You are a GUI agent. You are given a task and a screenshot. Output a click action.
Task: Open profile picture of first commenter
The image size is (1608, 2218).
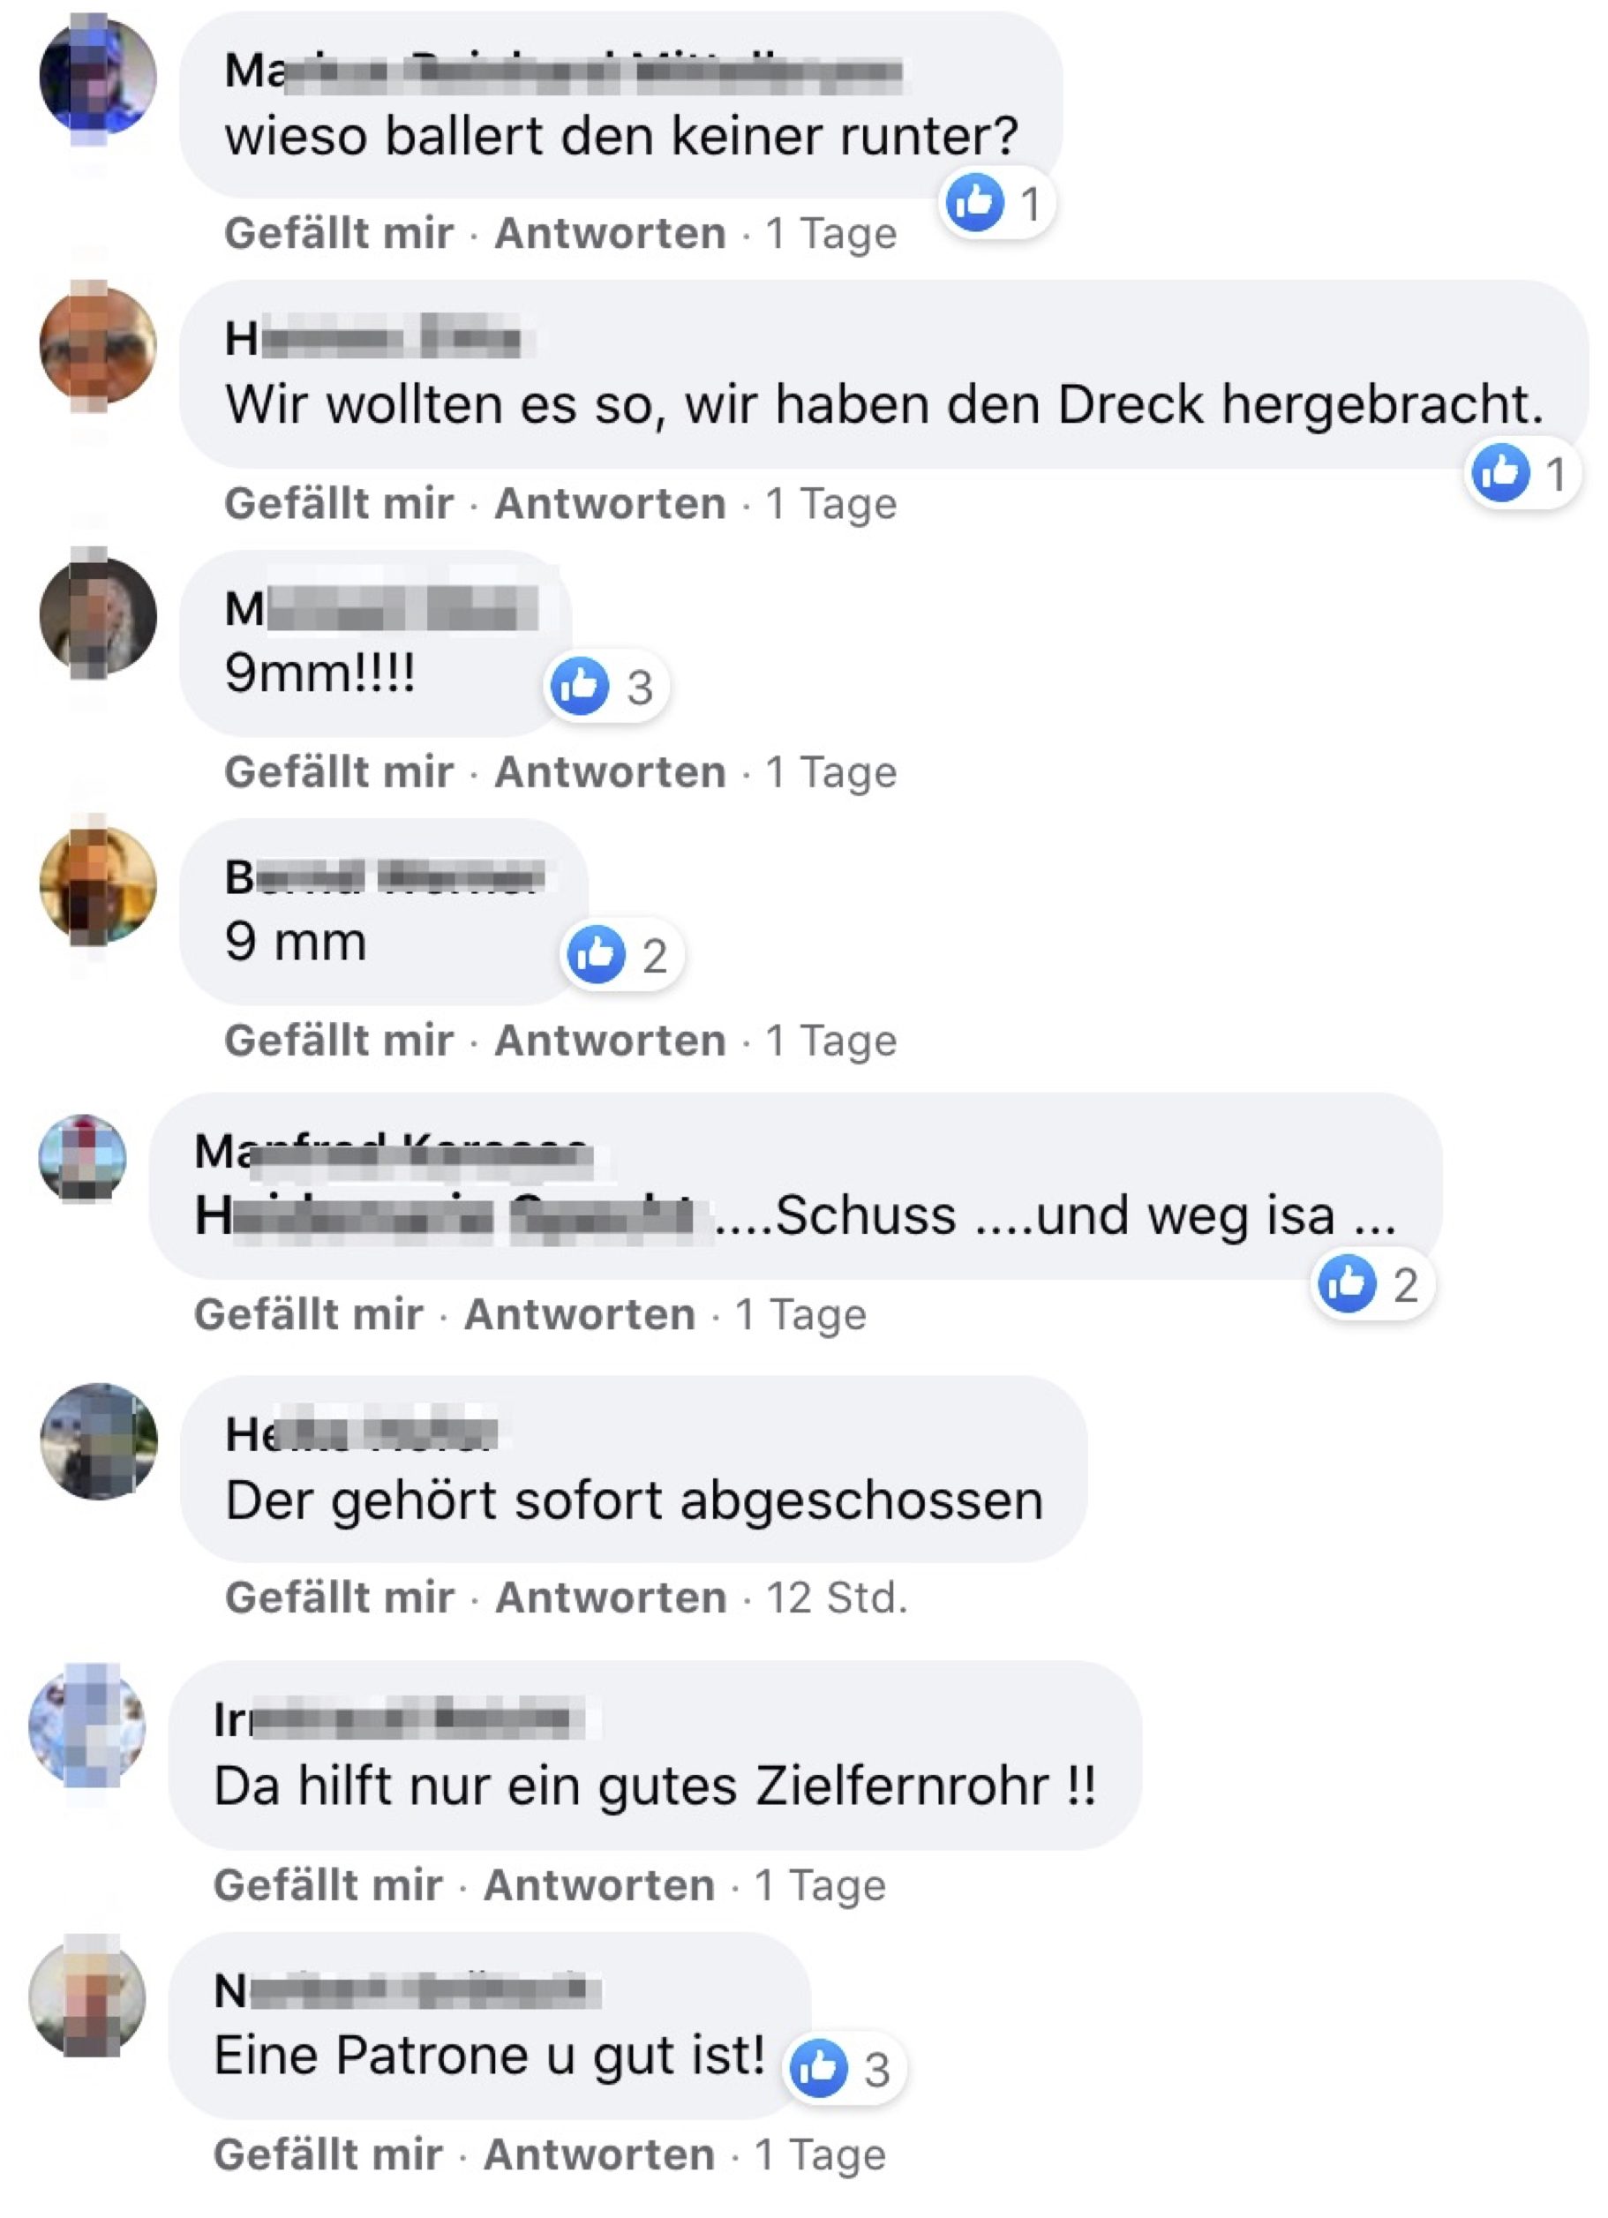[x=98, y=76]
